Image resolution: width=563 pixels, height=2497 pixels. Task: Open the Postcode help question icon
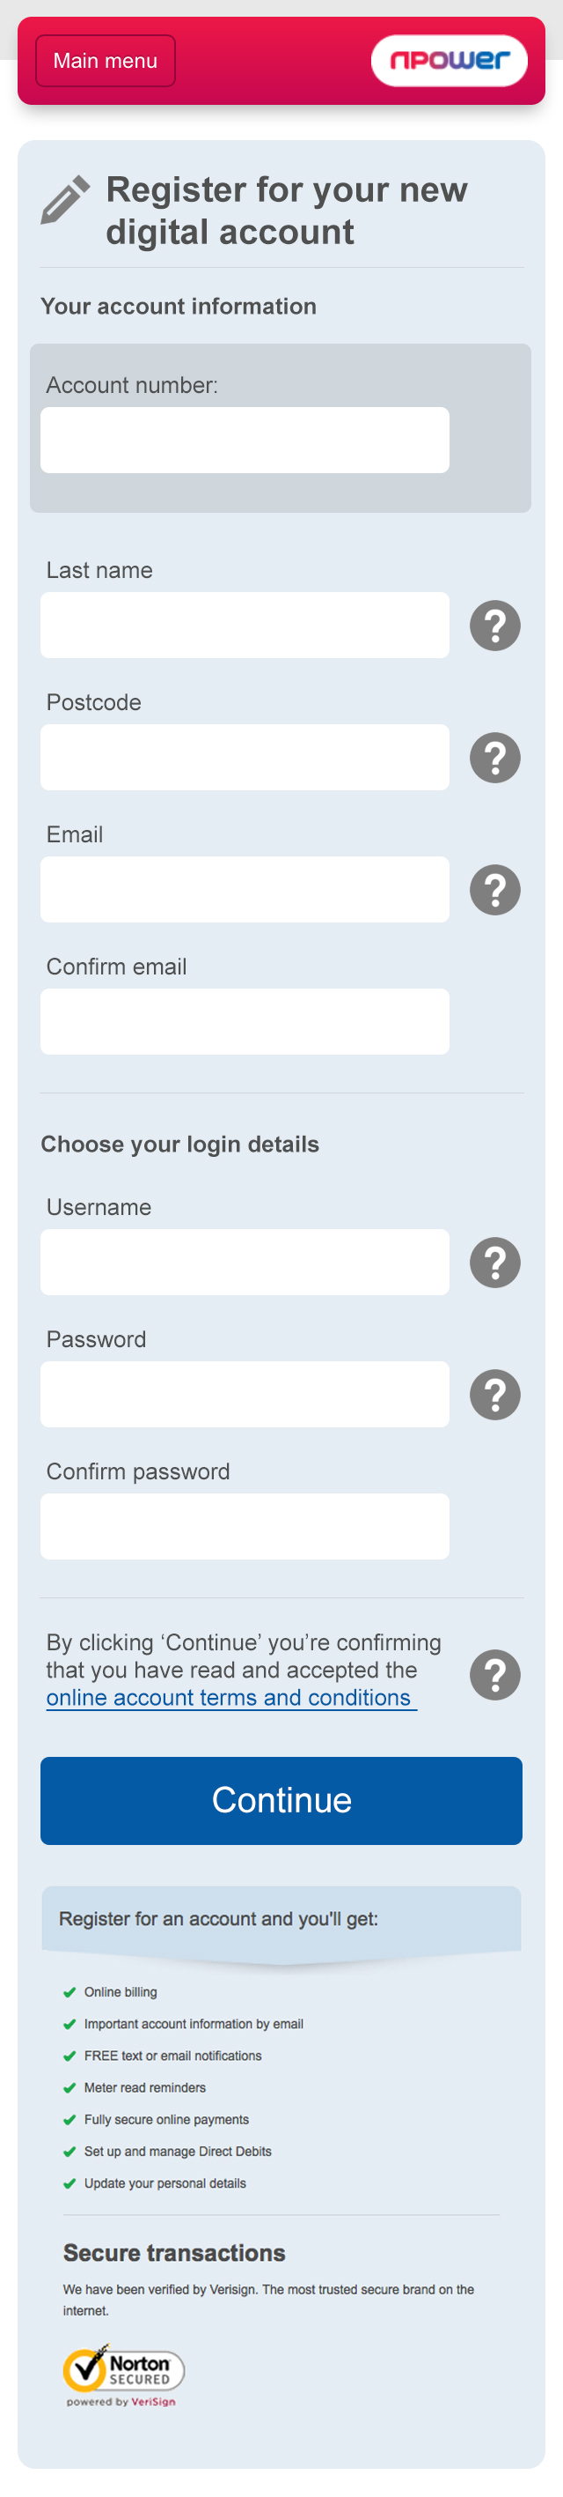pos(494,757)
